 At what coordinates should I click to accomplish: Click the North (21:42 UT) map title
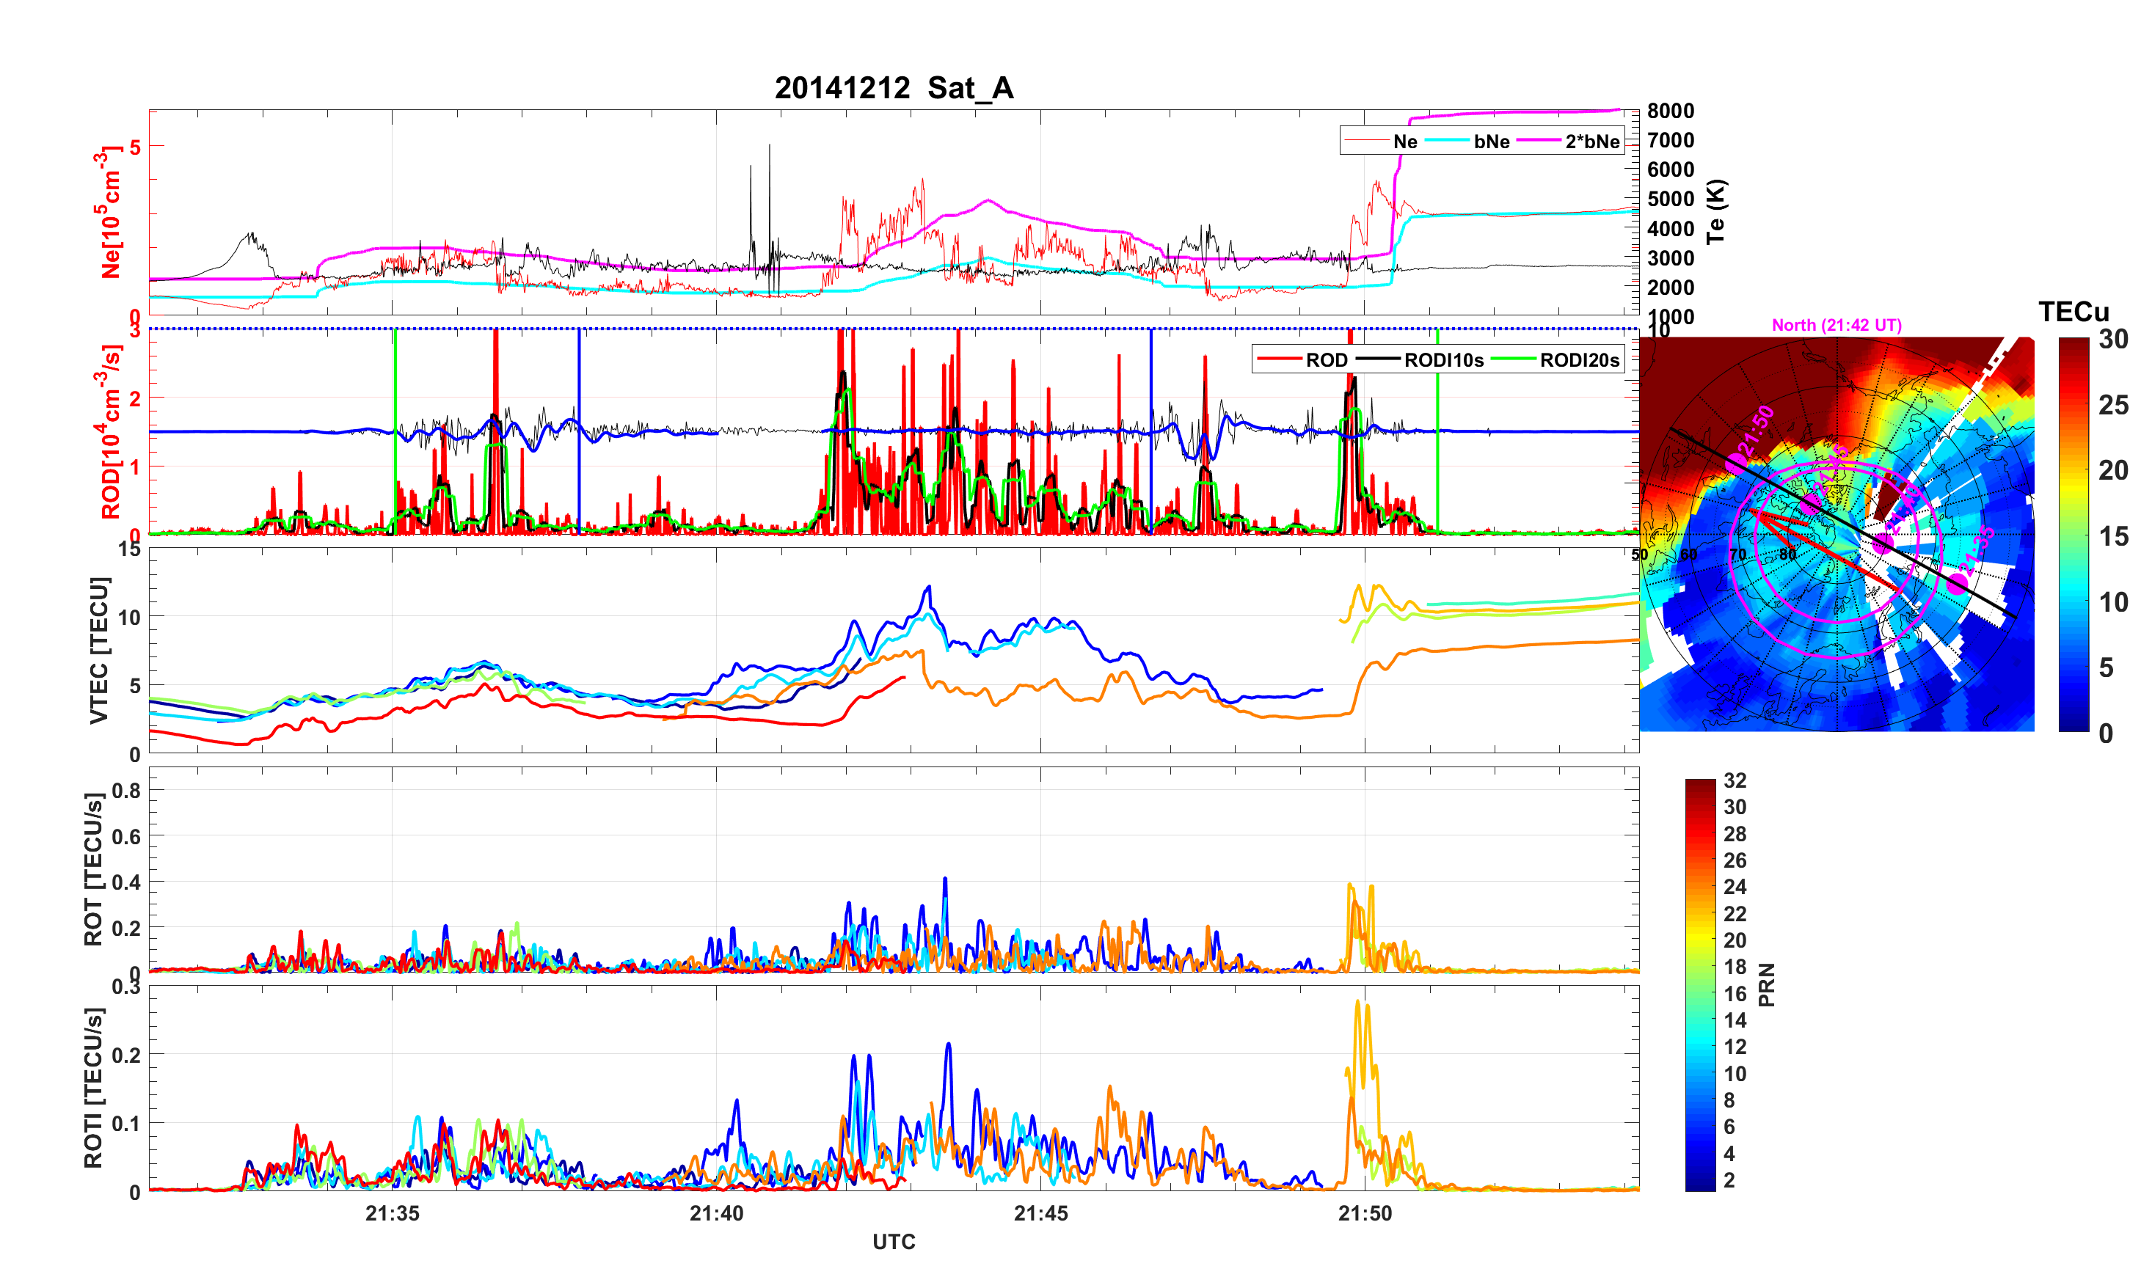(x=1836, y=325)
